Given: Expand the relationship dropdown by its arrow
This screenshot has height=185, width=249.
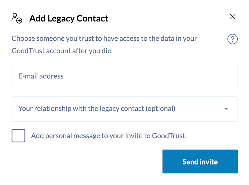Looking at the screenshot, I should (226, 109).
